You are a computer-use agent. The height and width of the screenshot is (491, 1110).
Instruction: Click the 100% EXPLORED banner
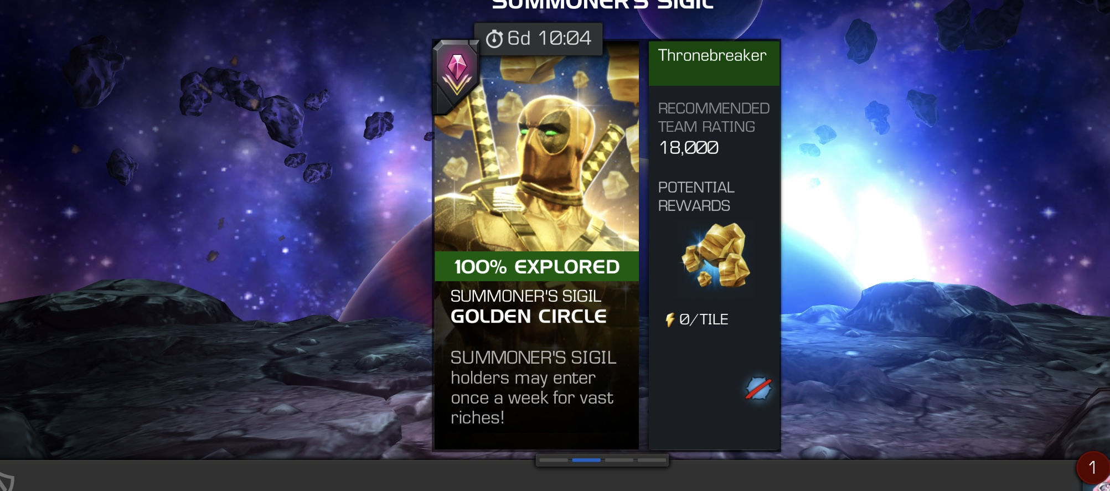click(536, 267)
